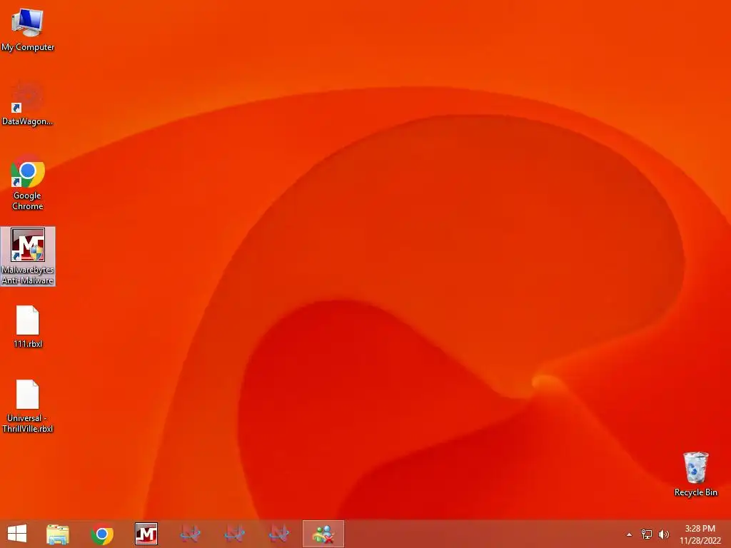Launch Google Chrome from the taskbar
The height and width of the screenshot is (548, 731).
[102, 534]
